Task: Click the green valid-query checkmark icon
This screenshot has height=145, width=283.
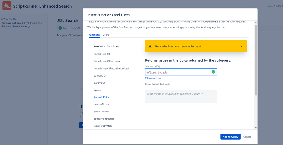Action: (x=213, y=72)
